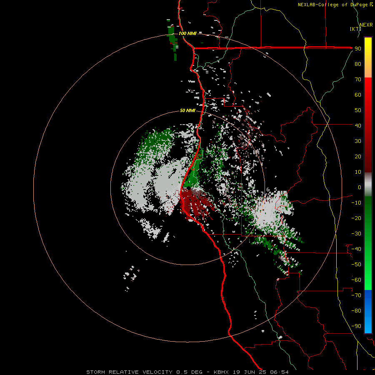Select the 60 scale label
The image size is (375, 375).
click(358, 95)
